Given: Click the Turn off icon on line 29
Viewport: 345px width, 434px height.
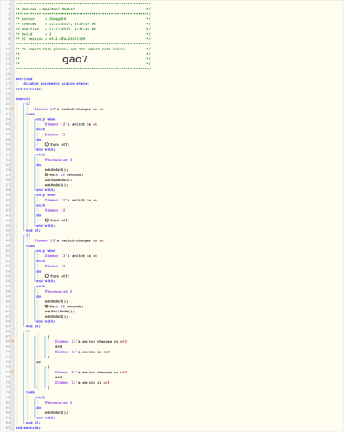Looking at the screenshot, I should (x=47, y=144).
